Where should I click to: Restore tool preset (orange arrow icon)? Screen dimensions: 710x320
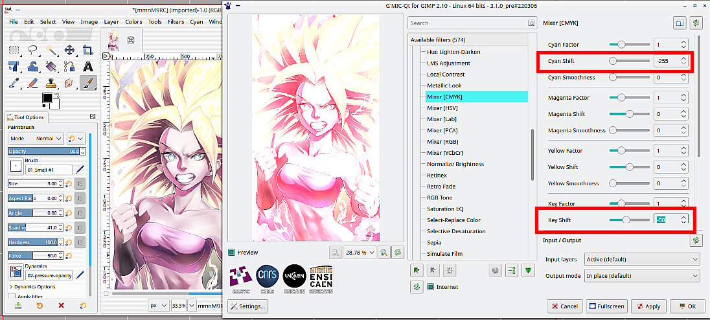[40, 306]
